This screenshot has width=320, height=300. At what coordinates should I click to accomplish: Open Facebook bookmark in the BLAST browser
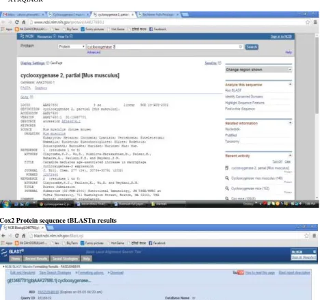157,243
